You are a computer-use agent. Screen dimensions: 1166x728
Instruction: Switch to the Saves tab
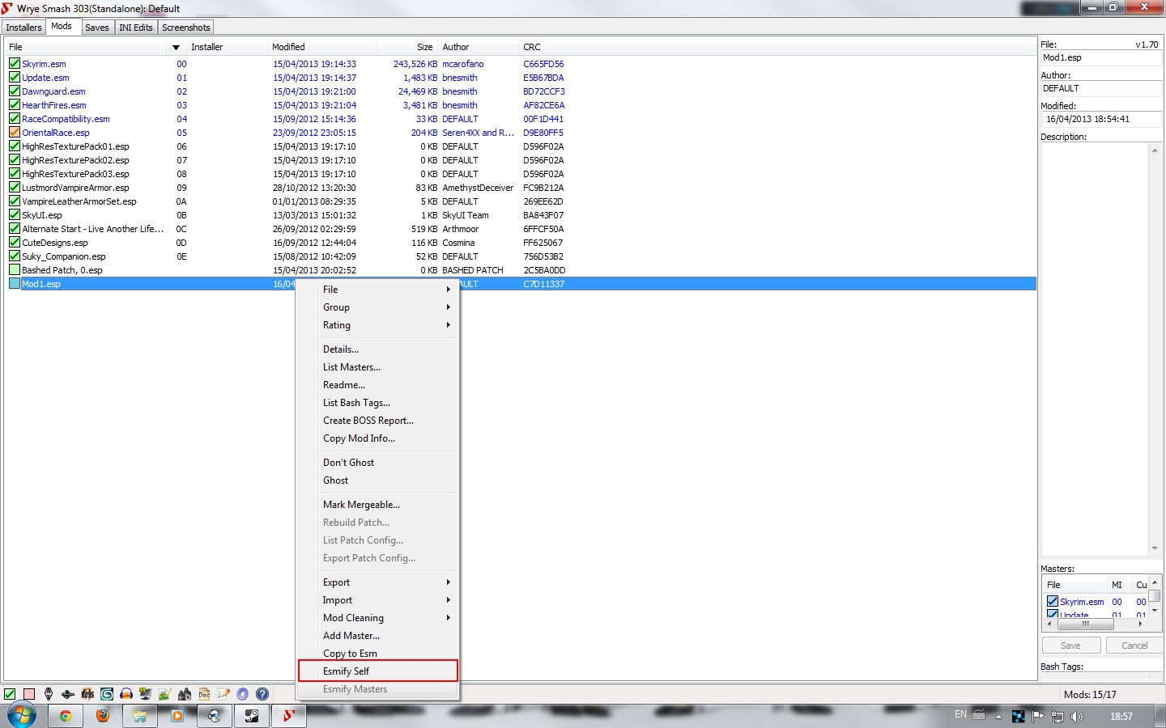pos(97,28)
